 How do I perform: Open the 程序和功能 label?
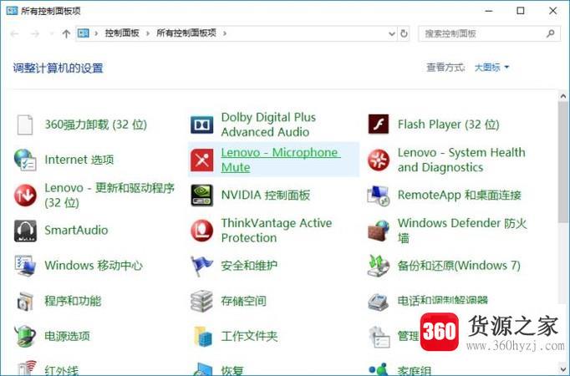tap(73, 301)
